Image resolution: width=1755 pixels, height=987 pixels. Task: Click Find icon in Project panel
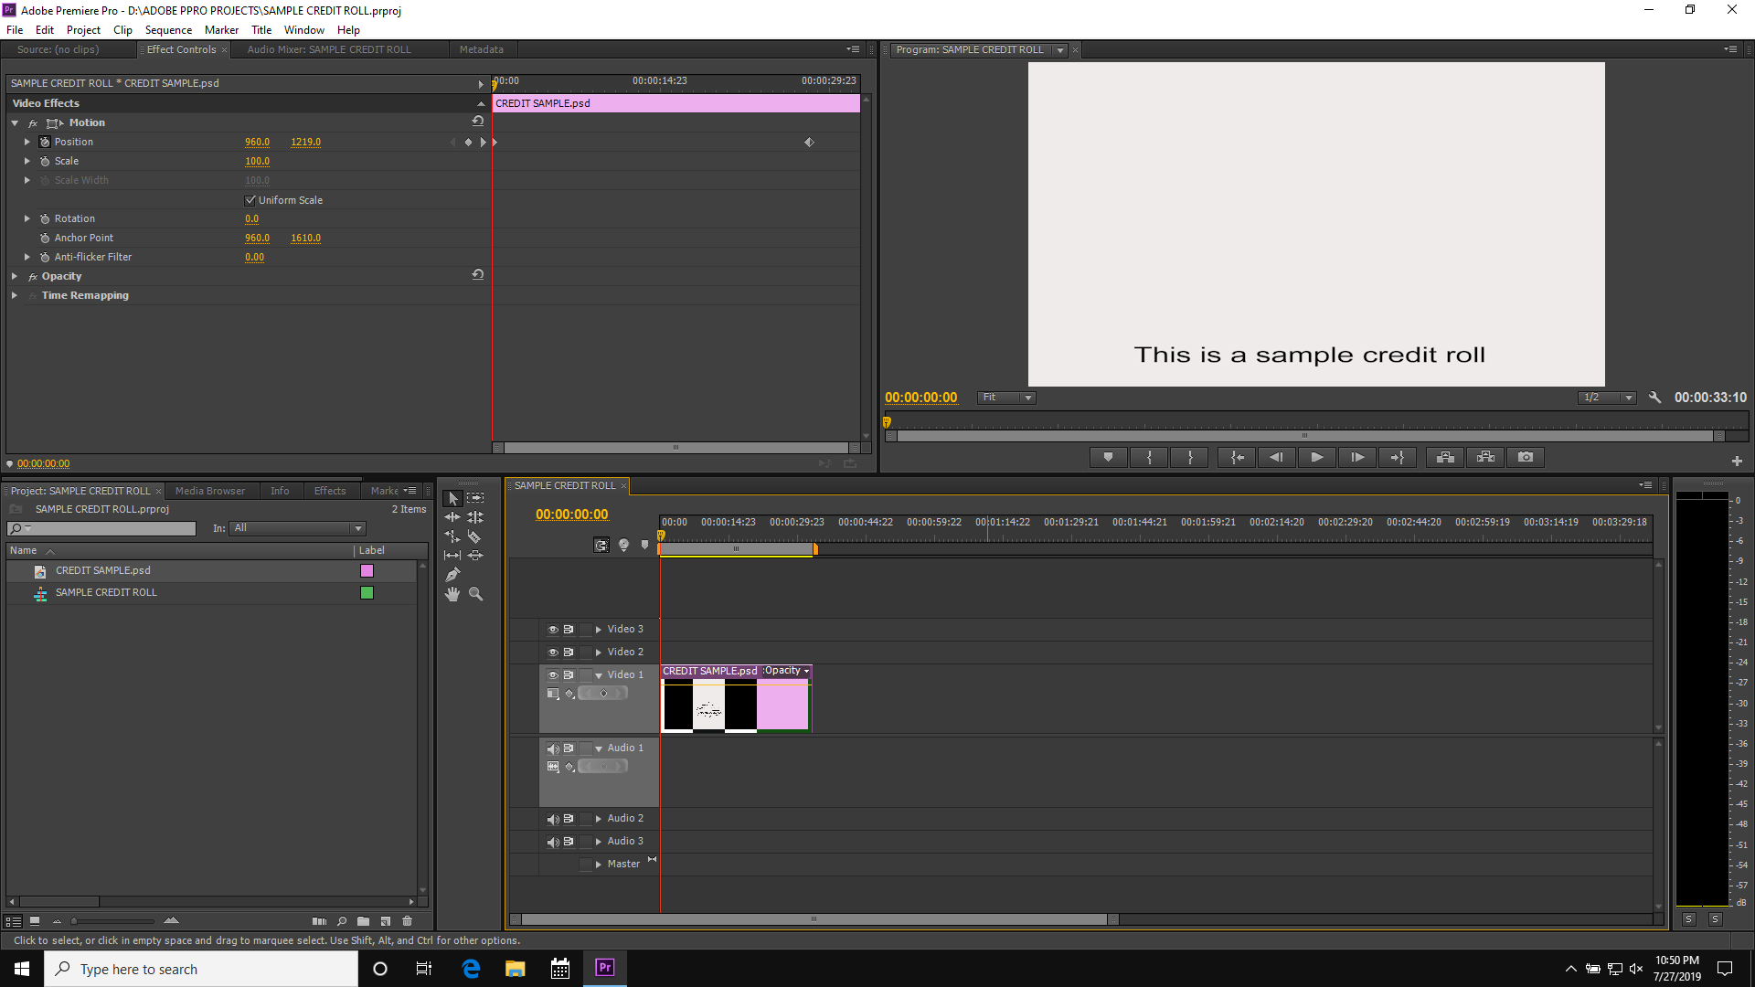342,921
